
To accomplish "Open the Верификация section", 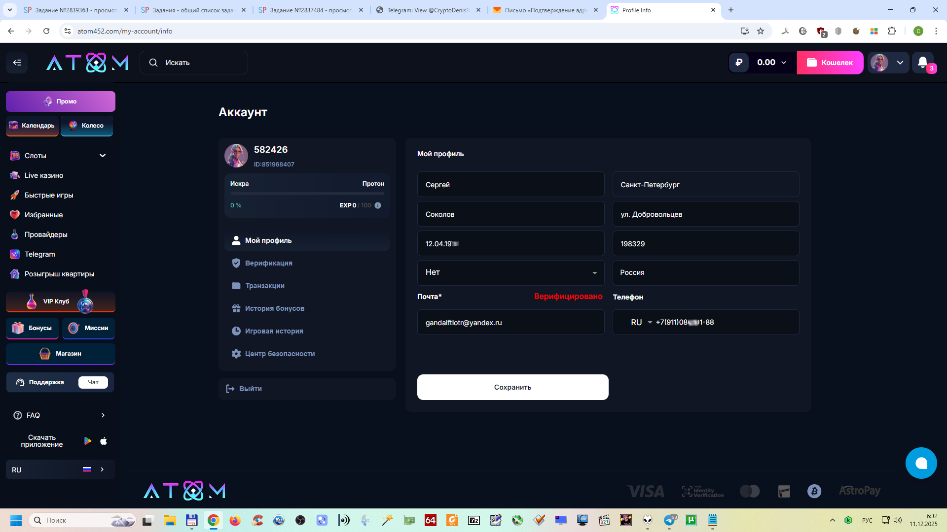I will [x=268, y=263].
